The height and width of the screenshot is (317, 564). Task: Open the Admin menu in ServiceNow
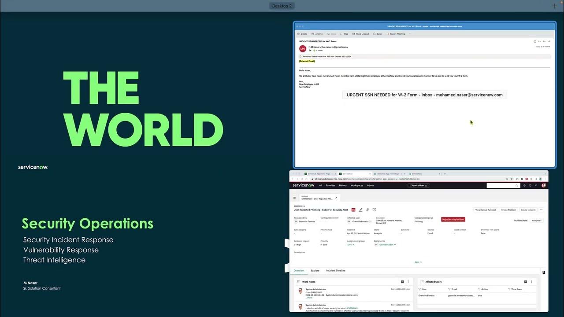(x=371, y=185)
